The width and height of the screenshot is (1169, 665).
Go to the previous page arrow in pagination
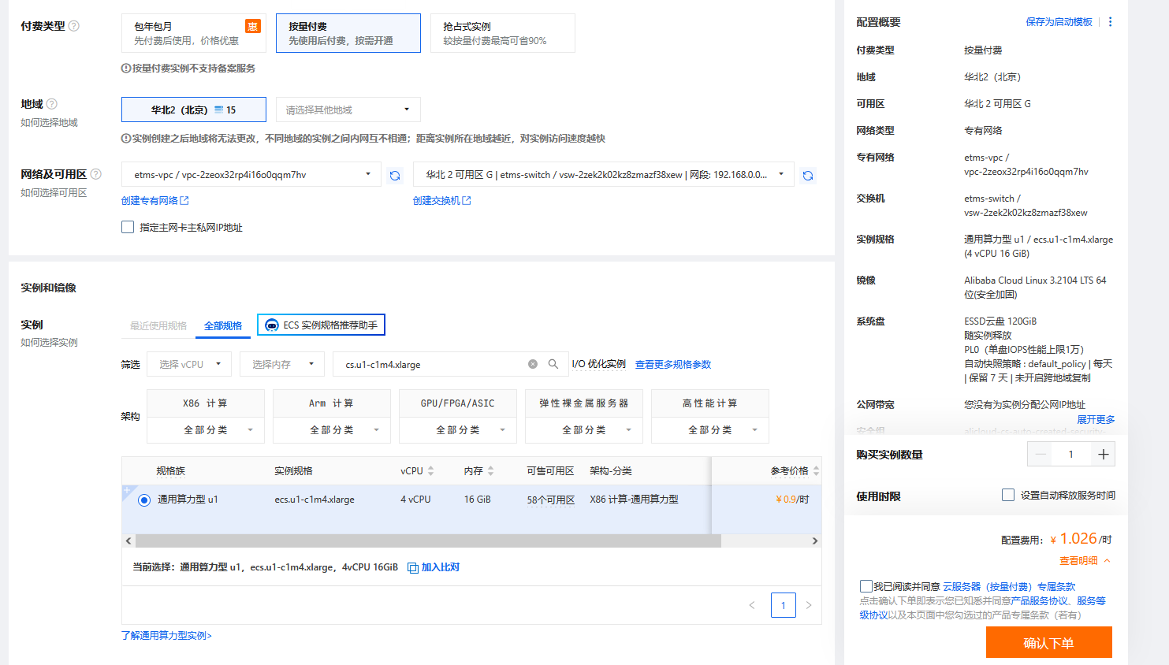[752, 605]
